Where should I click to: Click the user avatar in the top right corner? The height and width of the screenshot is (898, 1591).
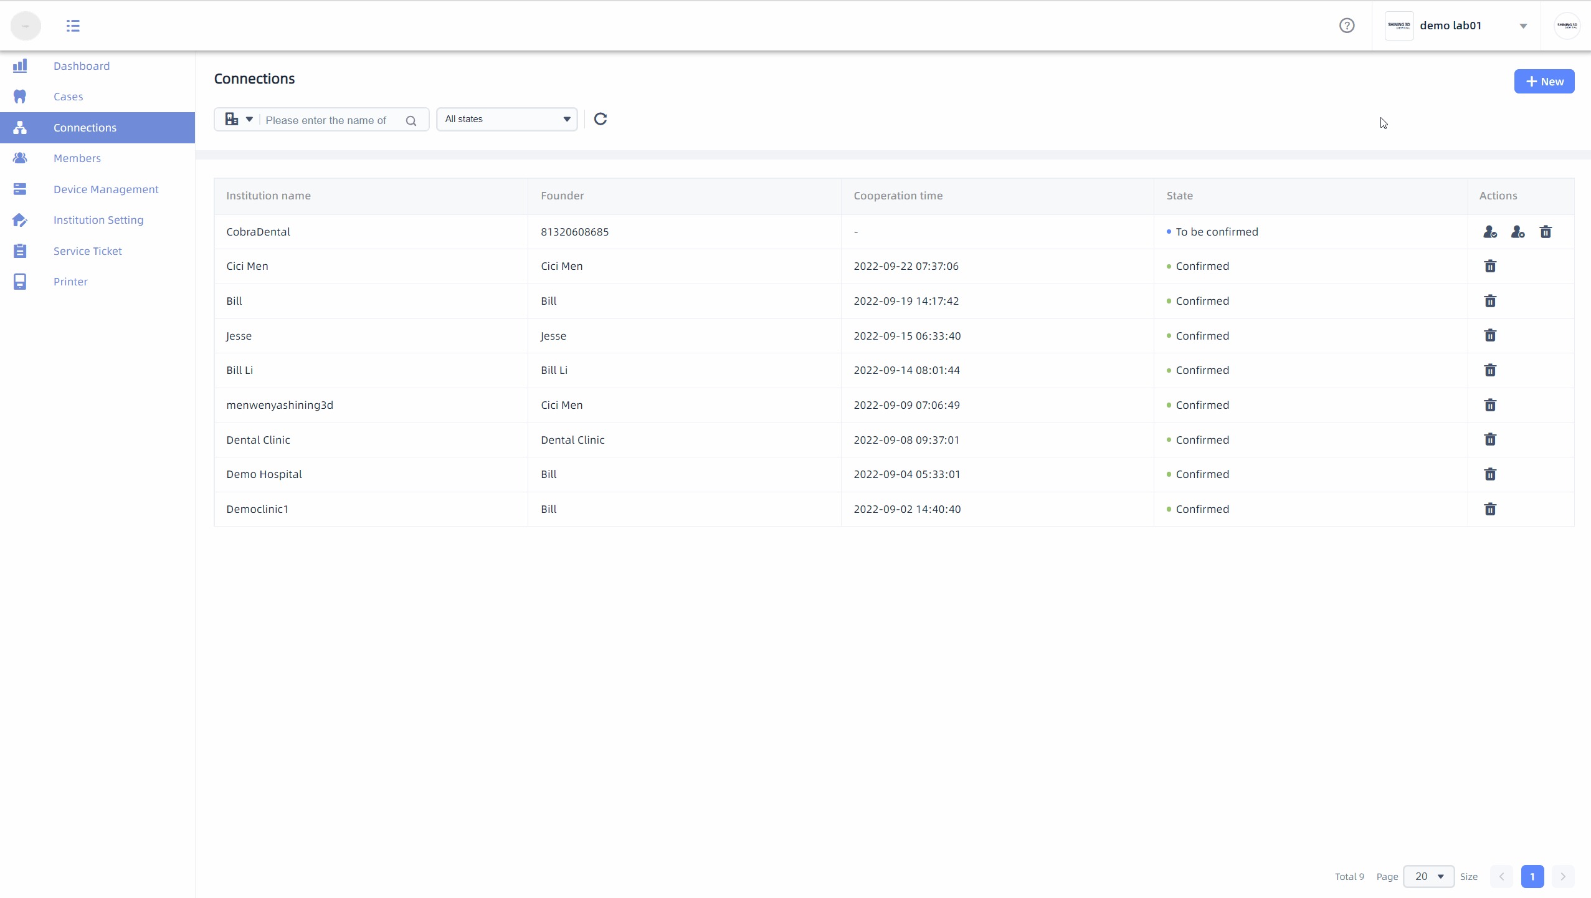(x=1566, y=26)
